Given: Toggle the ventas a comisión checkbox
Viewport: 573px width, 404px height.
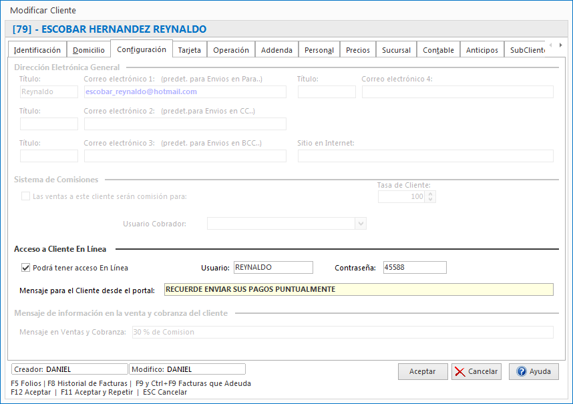Looking at the screenshot, I should point(25,196).
